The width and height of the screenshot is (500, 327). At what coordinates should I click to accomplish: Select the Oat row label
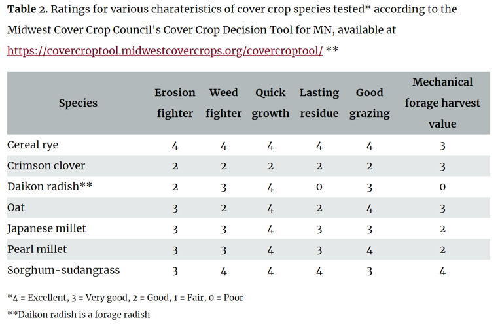point(16,208)
